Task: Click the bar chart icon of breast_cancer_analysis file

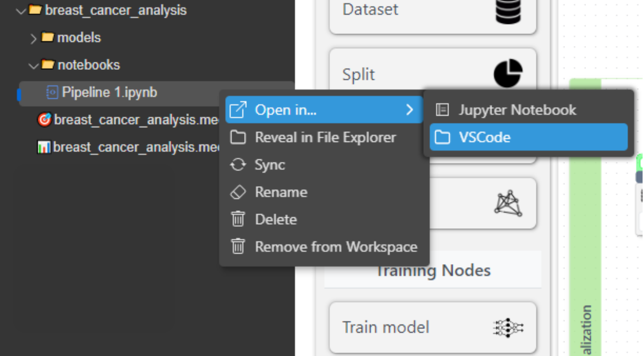Action: [44, 147]
